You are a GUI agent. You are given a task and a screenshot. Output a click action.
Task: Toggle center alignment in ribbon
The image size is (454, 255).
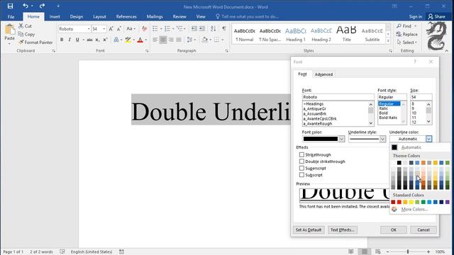[x=163, y=40]
